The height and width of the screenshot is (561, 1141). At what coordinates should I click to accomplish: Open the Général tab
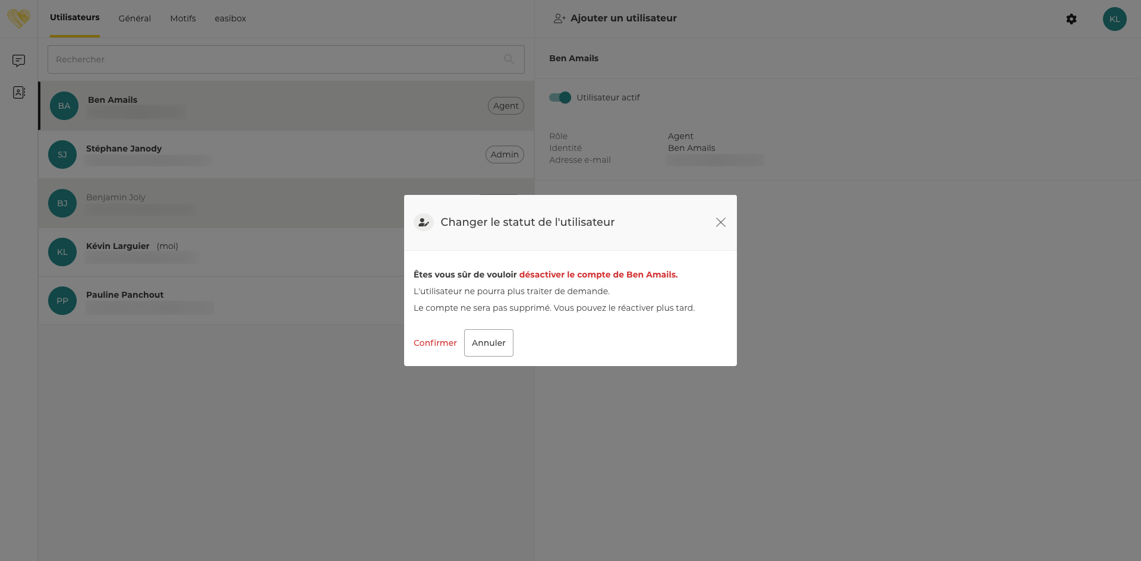[x=135, y=18]
